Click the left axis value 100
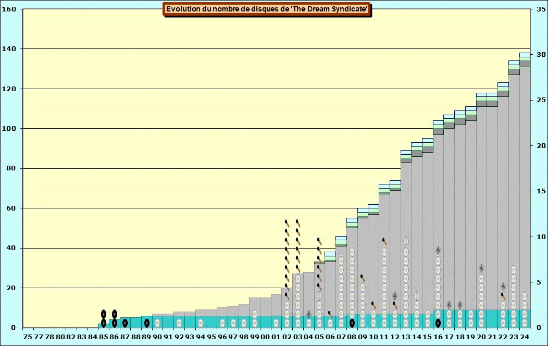Screen dimensions: 548x346 8,129
